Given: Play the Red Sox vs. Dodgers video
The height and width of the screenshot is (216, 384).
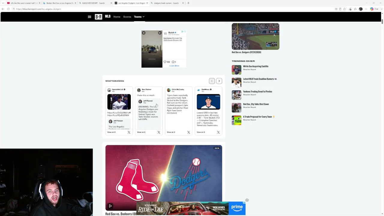Looking at the screenshot, I should [x=110, y=206].
